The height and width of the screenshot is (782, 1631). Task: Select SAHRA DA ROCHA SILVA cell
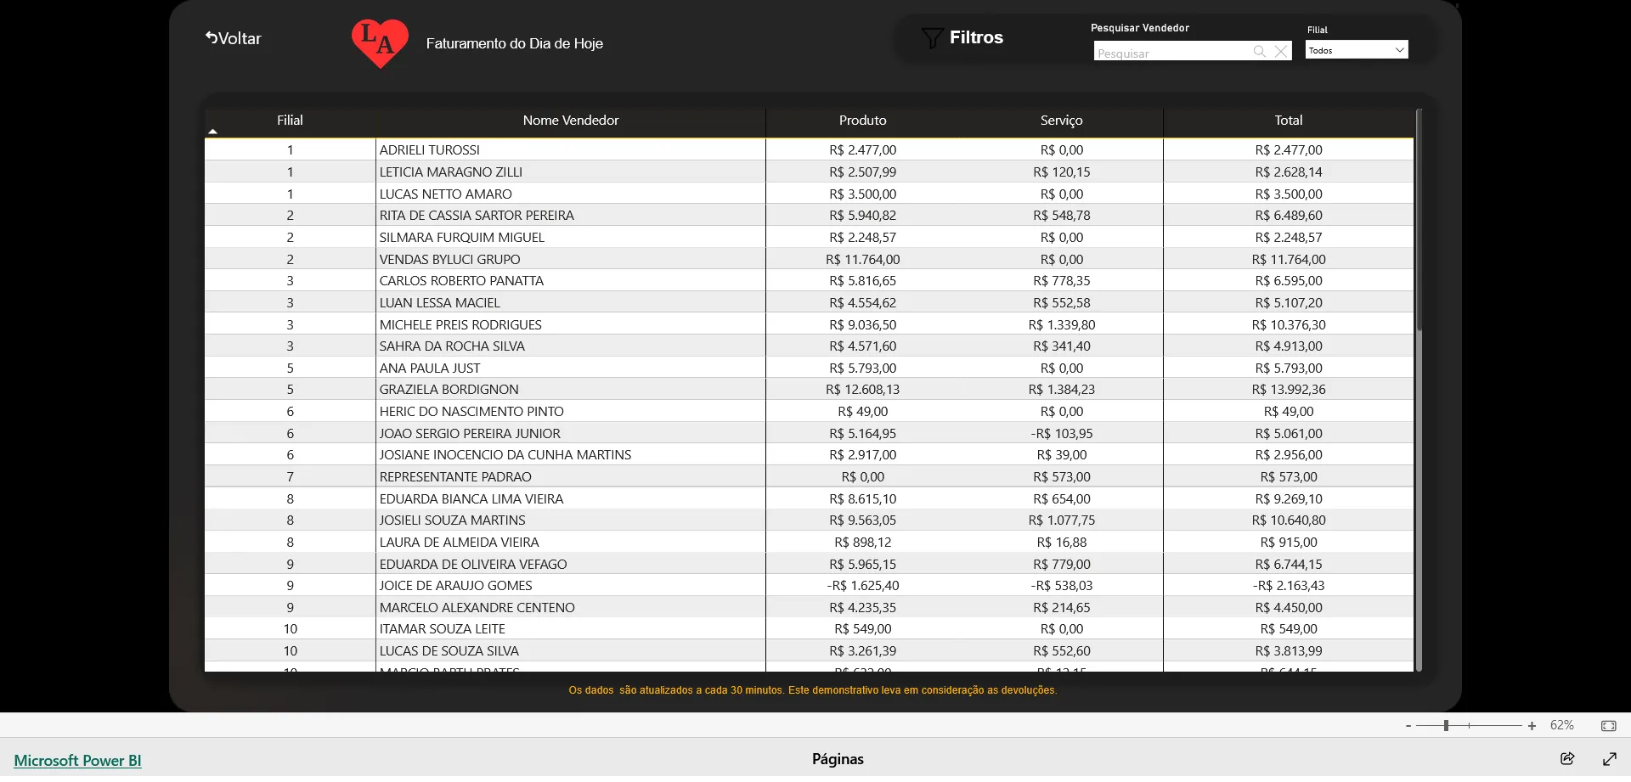coord(570,346)
